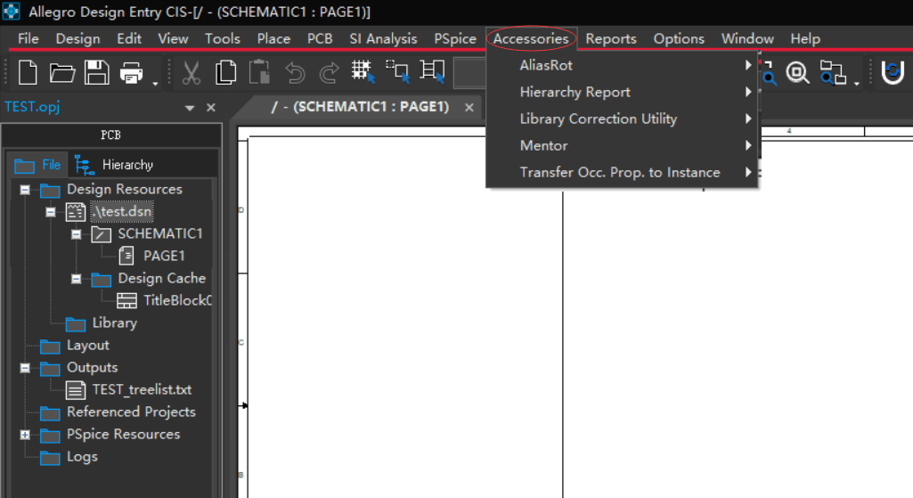Open the View menu

point(173,38)
